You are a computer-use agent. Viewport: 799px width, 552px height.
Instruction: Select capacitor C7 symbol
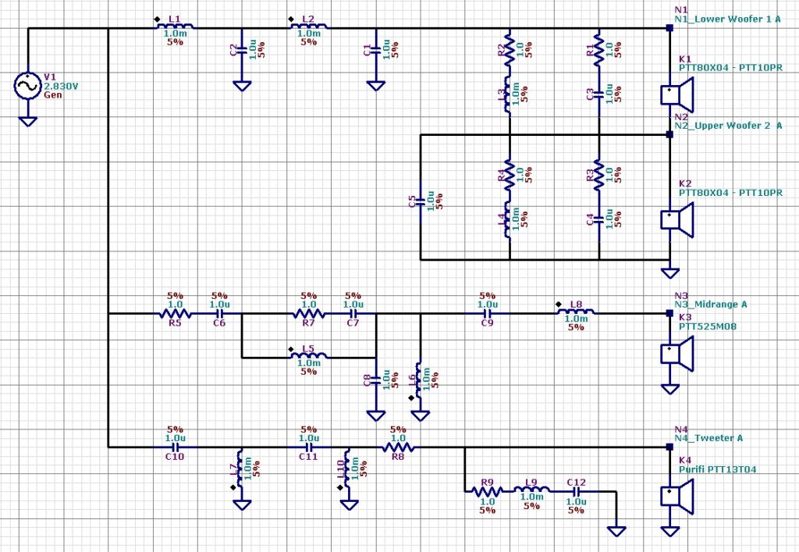click(353, 313)
